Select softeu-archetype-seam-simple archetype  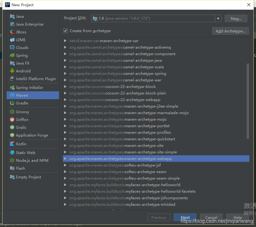tap(156, 178)
